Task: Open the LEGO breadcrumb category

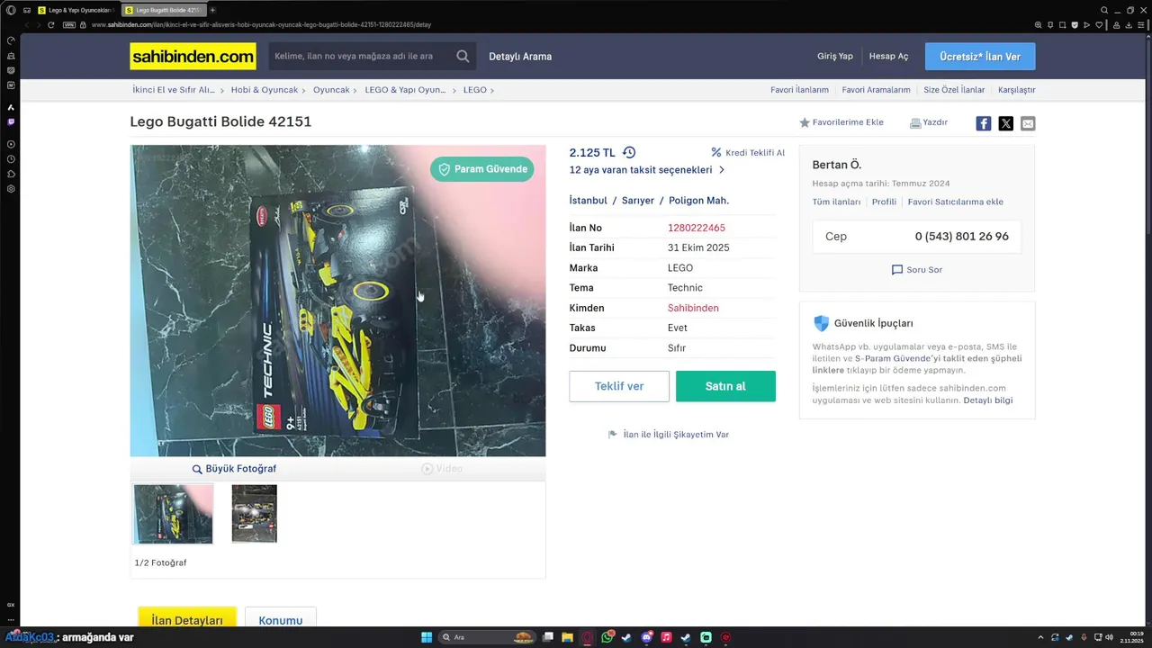Action: pos(474,90)
